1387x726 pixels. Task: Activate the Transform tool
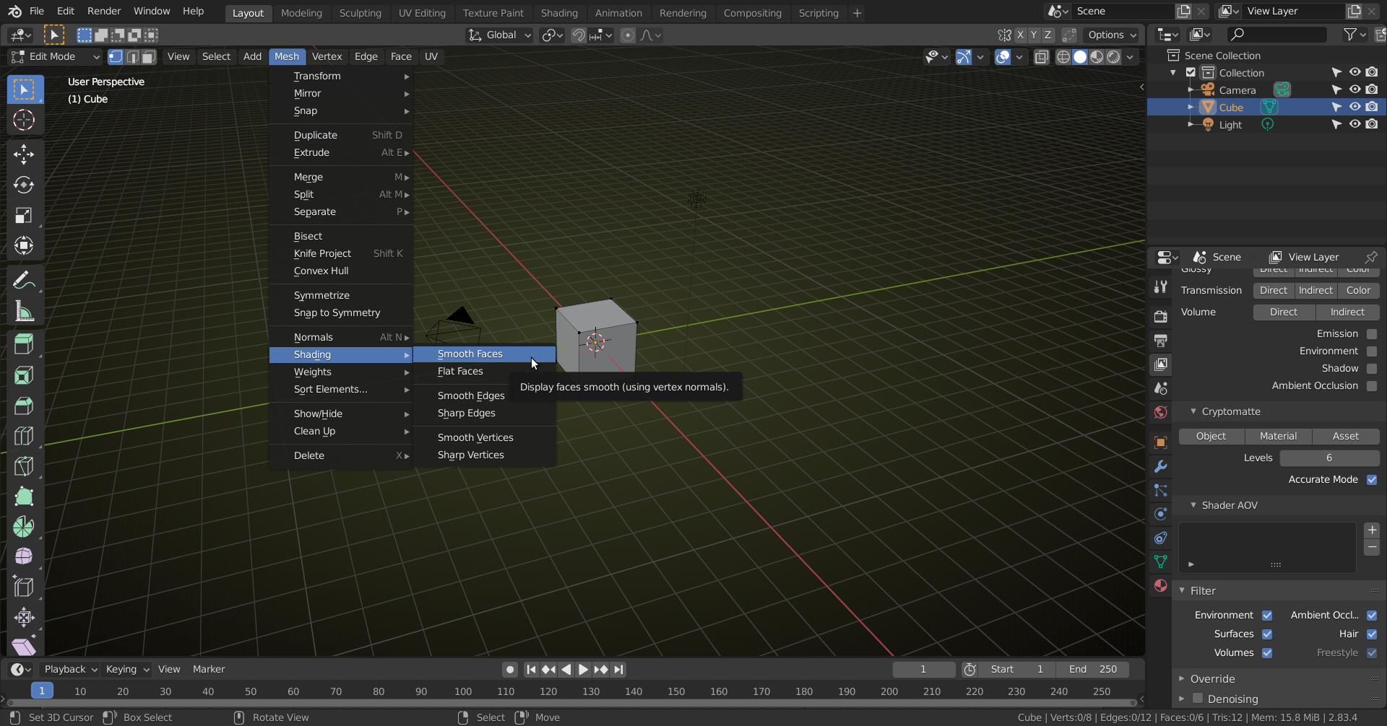tap(24, 245)
